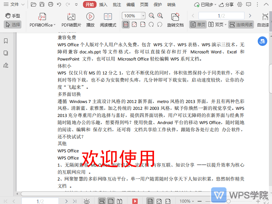Open 阅读模式 reading mode

click(108, 17)
